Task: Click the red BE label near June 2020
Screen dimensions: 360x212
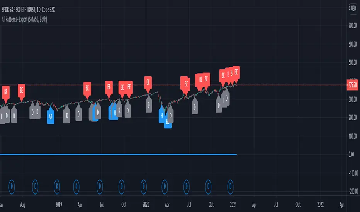Action: tap(185, 84)
